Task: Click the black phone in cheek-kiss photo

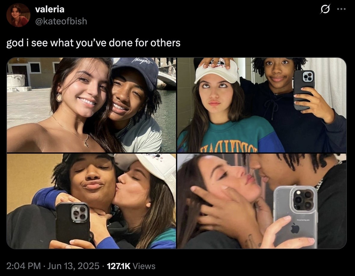Action: pos(73,223)
